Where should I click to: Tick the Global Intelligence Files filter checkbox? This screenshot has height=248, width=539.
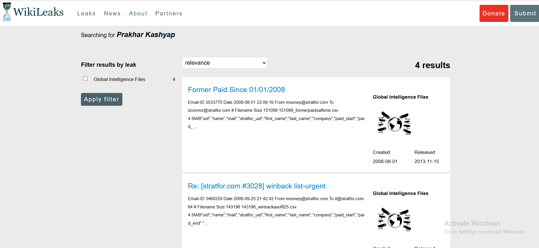coord(85,79)
